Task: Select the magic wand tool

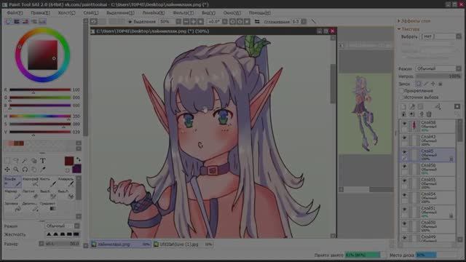Action: pos(25,161)
